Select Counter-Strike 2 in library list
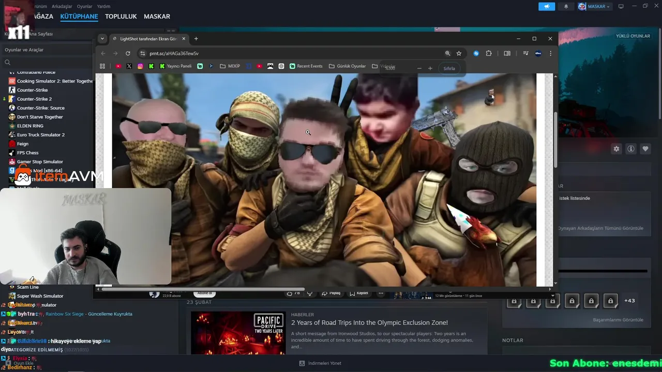662x372 pixels. click(34, 99)
